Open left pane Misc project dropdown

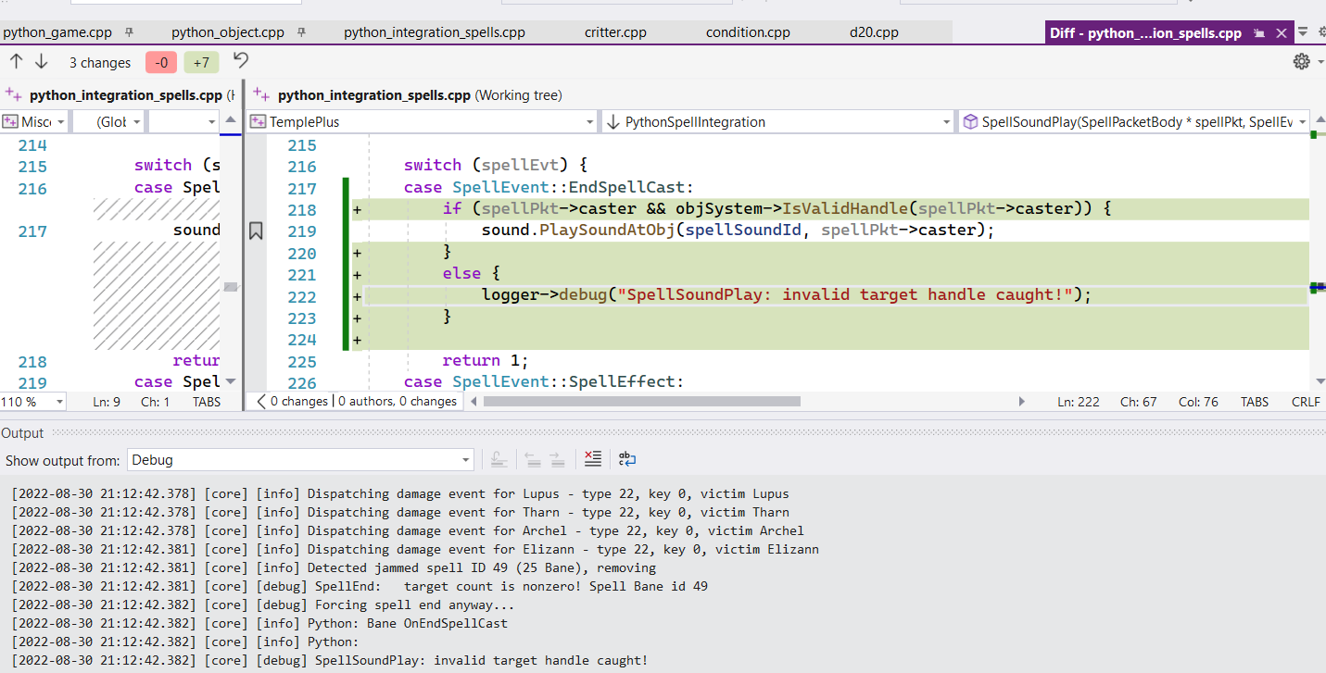pos(34,121)
